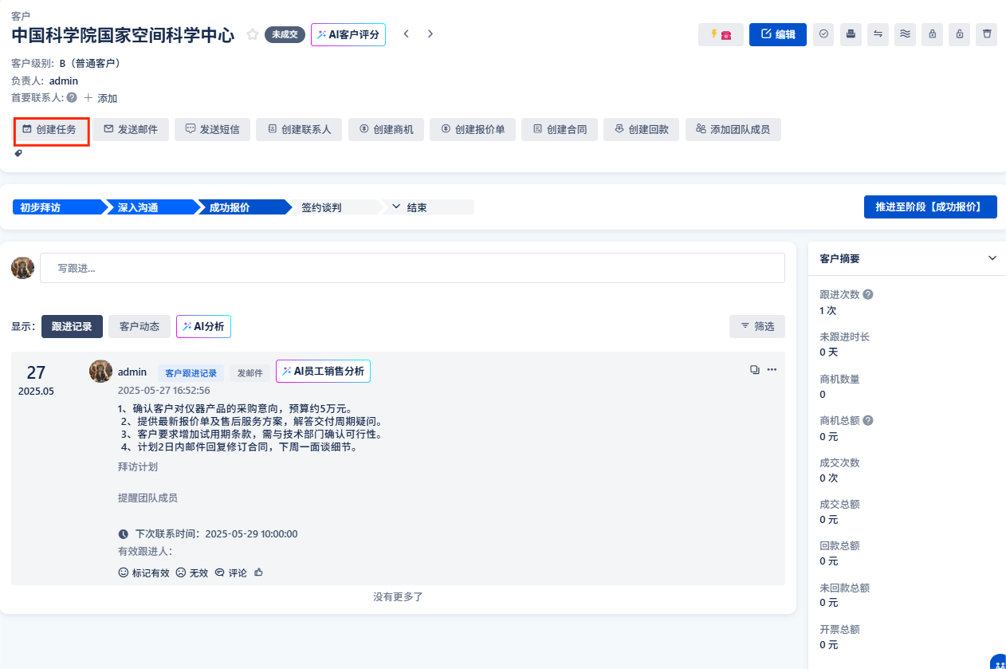Image resolution: width=1006 pixels, height=669 pixels.
Task: Click the 写跟进 input field
Action: (412, 268)
